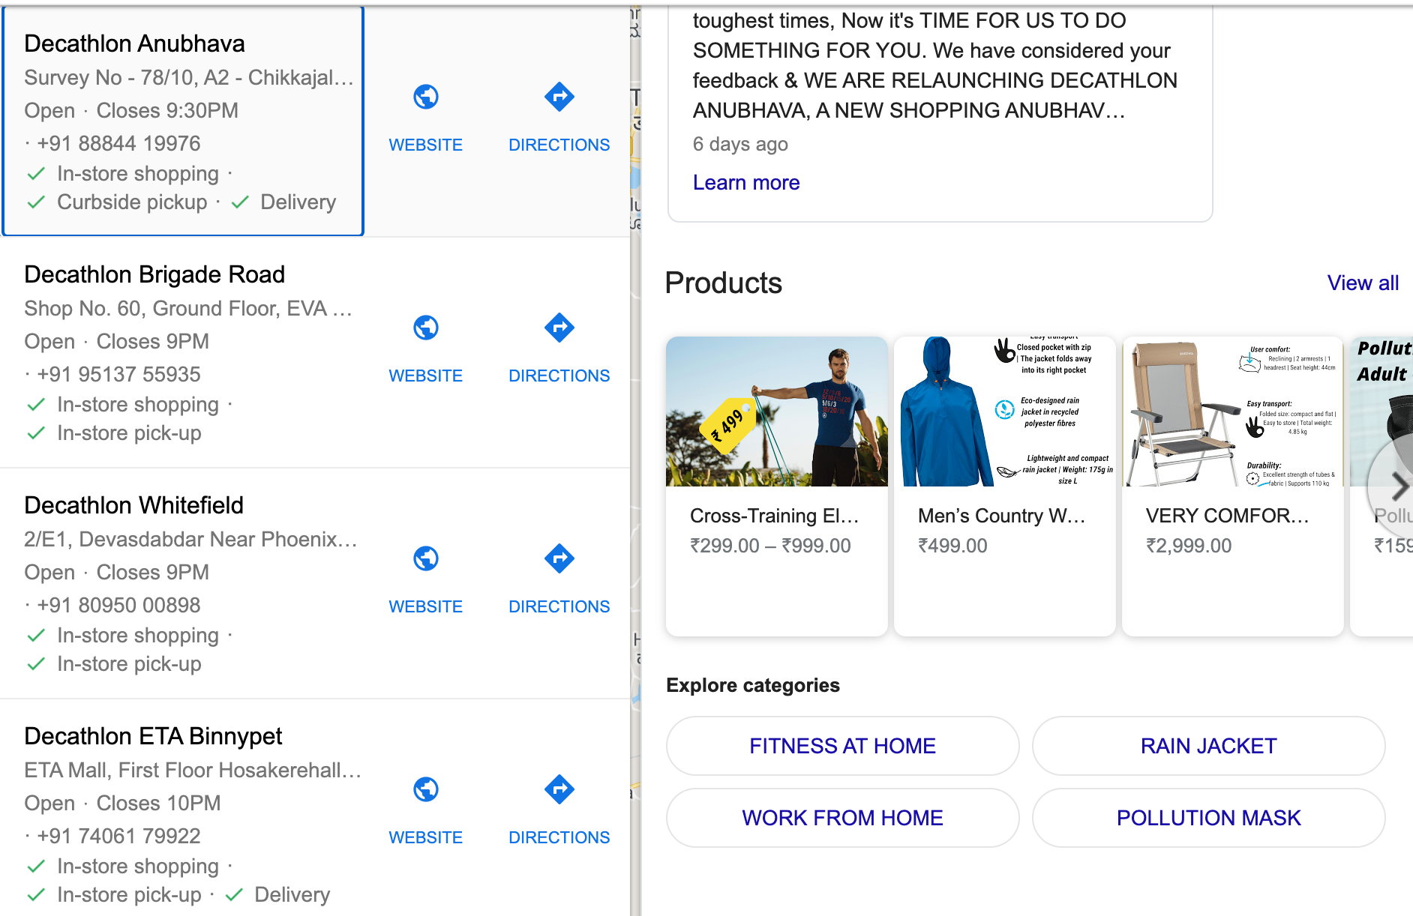This screenshot has width=1413, height=916.
Task: Open partially visible Pollution Adult product card
Action: click(1381, 486)
